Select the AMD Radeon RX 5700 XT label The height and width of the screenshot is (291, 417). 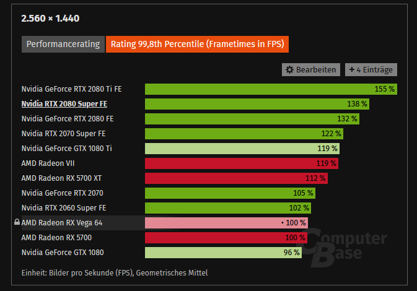pos(61,178)
